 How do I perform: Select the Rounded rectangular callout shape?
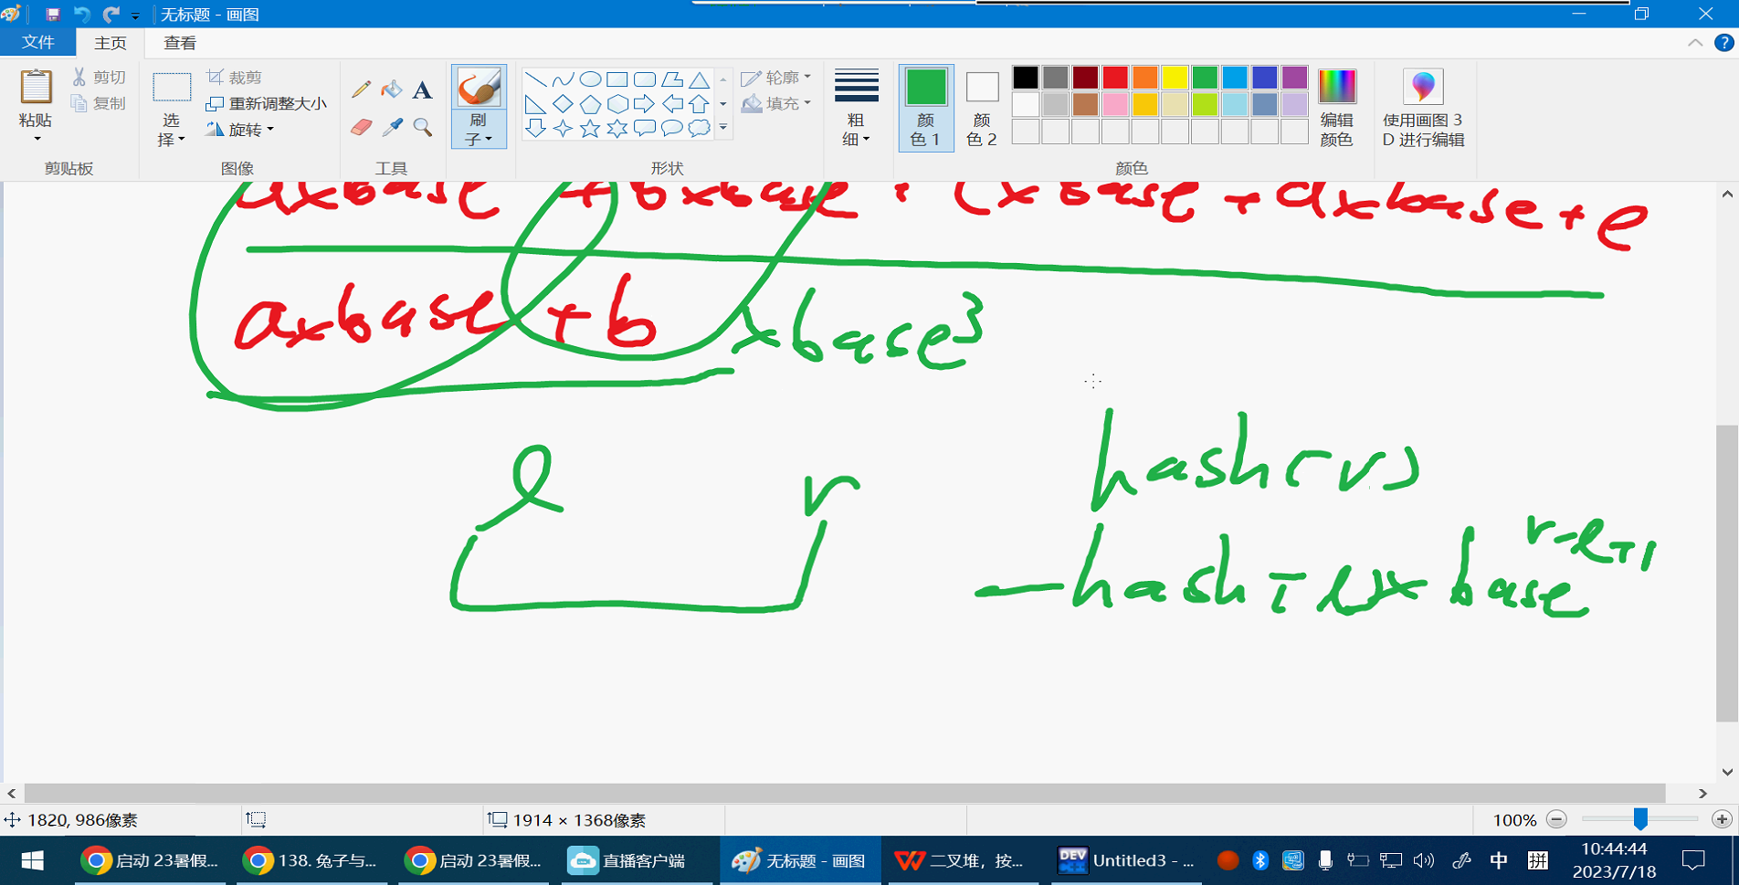pos(645,128)
